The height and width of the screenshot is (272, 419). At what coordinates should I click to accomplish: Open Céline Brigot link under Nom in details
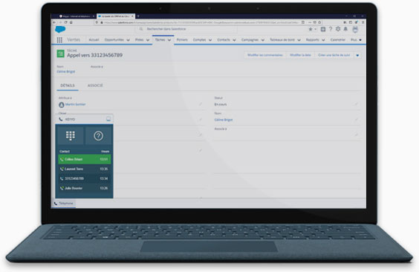pyautogui.click(x=224, y=120)
